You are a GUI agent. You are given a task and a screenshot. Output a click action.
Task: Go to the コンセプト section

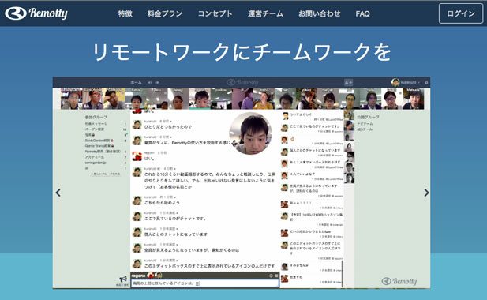pyautogui.click(x=215, y=13)
